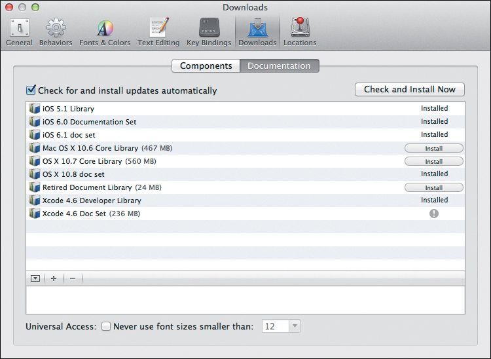491x359 pixels.
Task: Install Mac OS X 10.6 Core Library
Action: click(433, 148)
